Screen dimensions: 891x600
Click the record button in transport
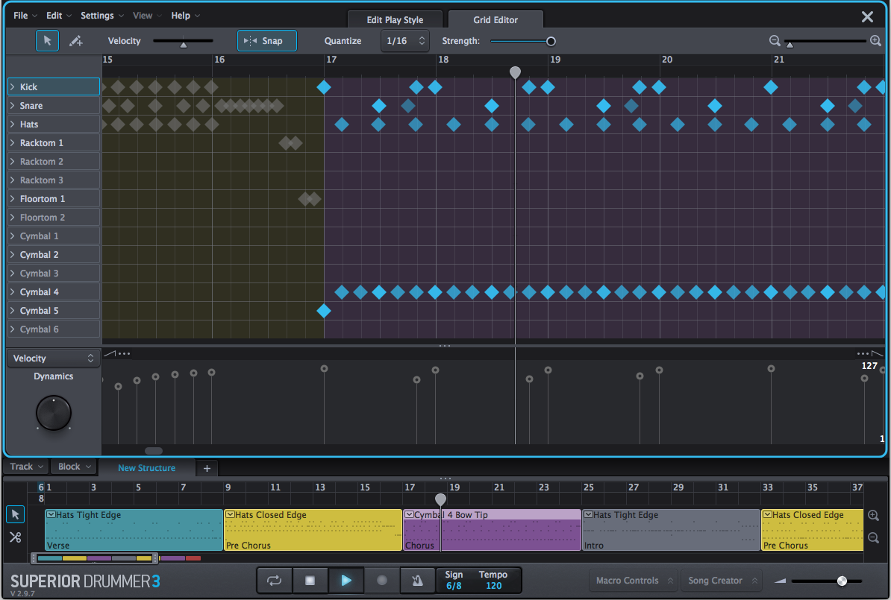tap(382, 580)
